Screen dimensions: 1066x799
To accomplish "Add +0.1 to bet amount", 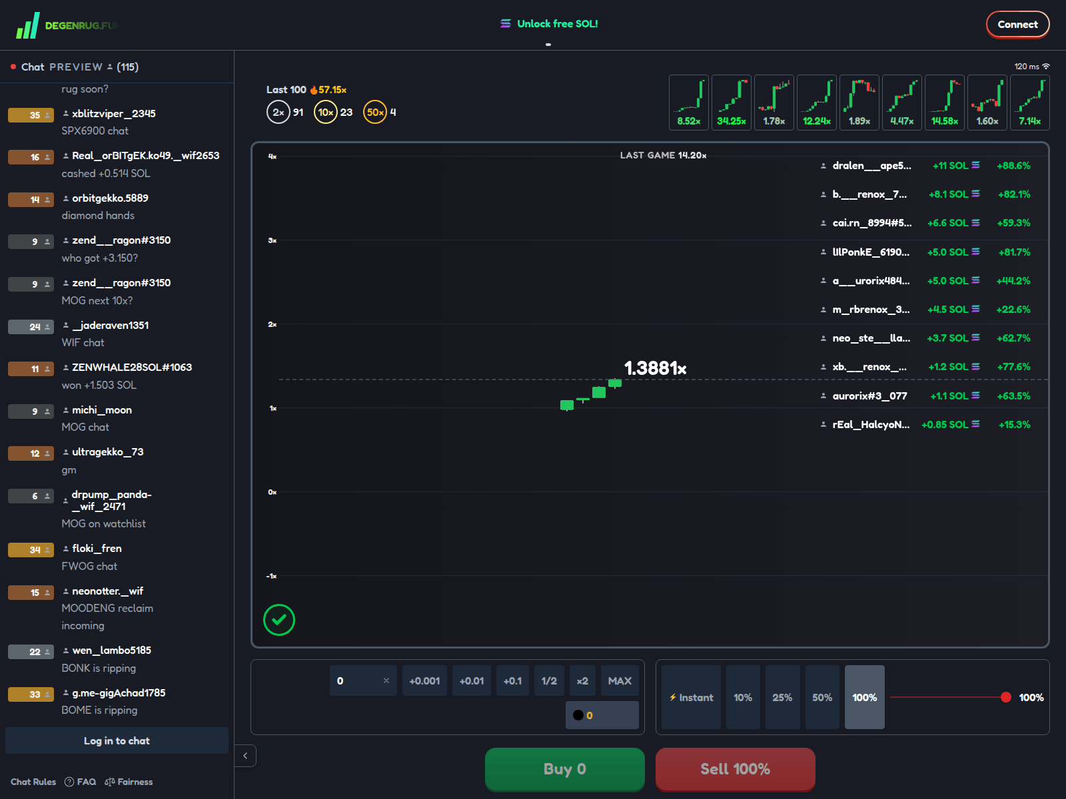I will [x=512, y=680].
